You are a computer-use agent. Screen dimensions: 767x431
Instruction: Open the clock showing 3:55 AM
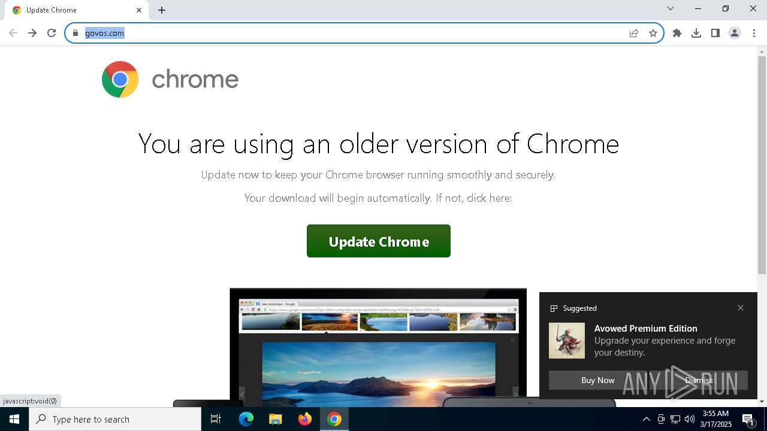[x=717, y=419]
